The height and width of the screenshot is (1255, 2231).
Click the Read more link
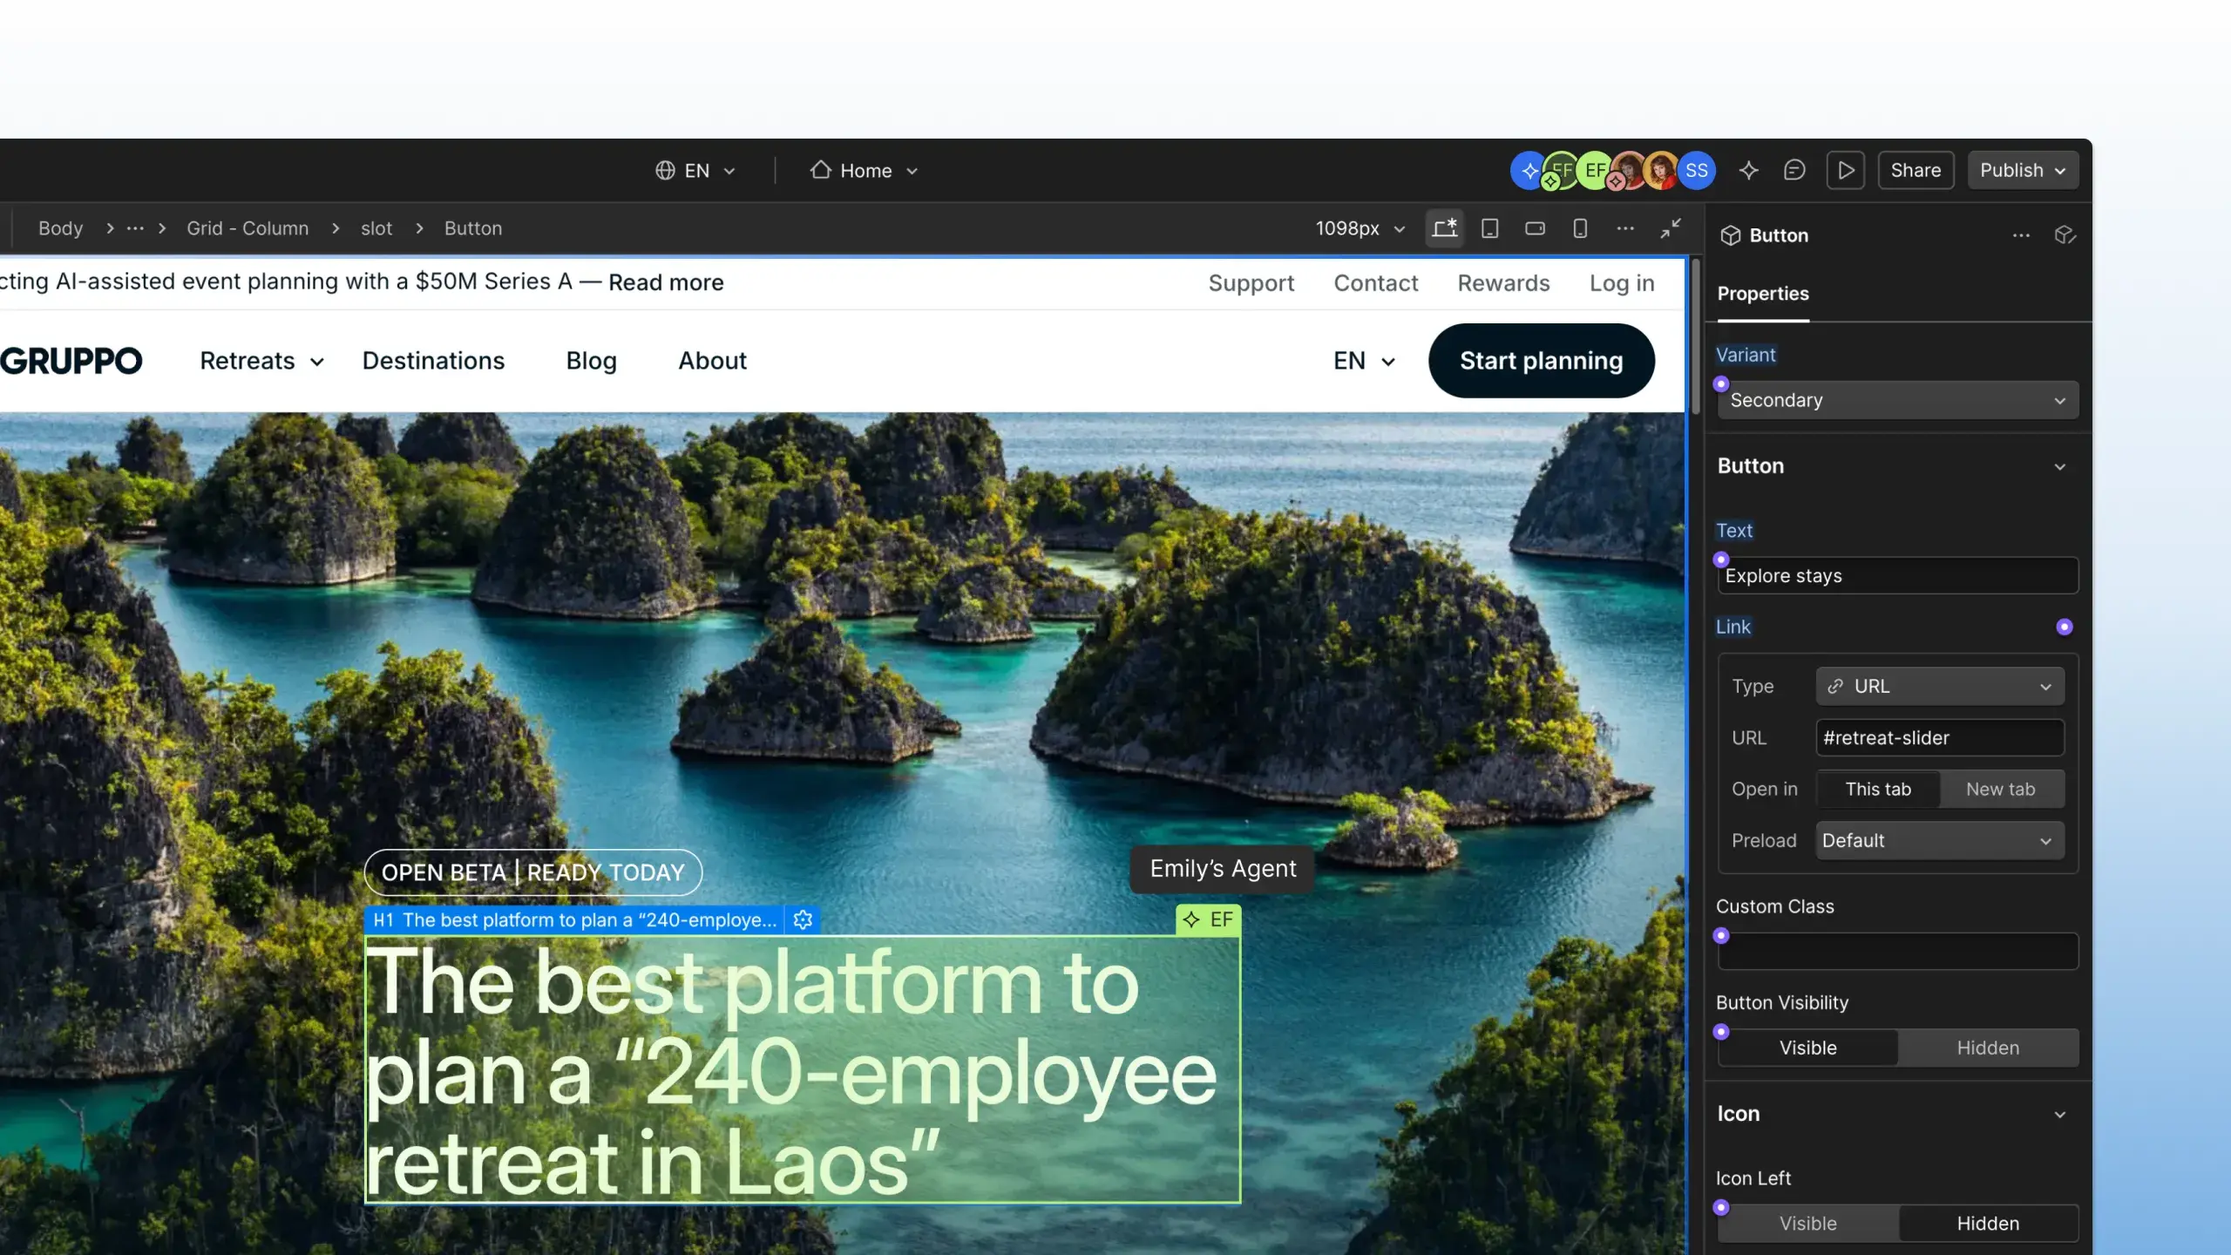tap(666, 282)
